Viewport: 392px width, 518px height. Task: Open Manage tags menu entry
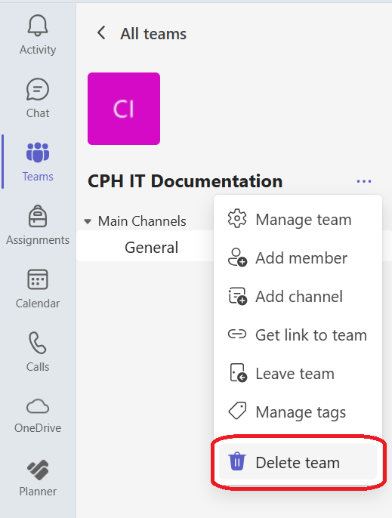tap(298, 412)
